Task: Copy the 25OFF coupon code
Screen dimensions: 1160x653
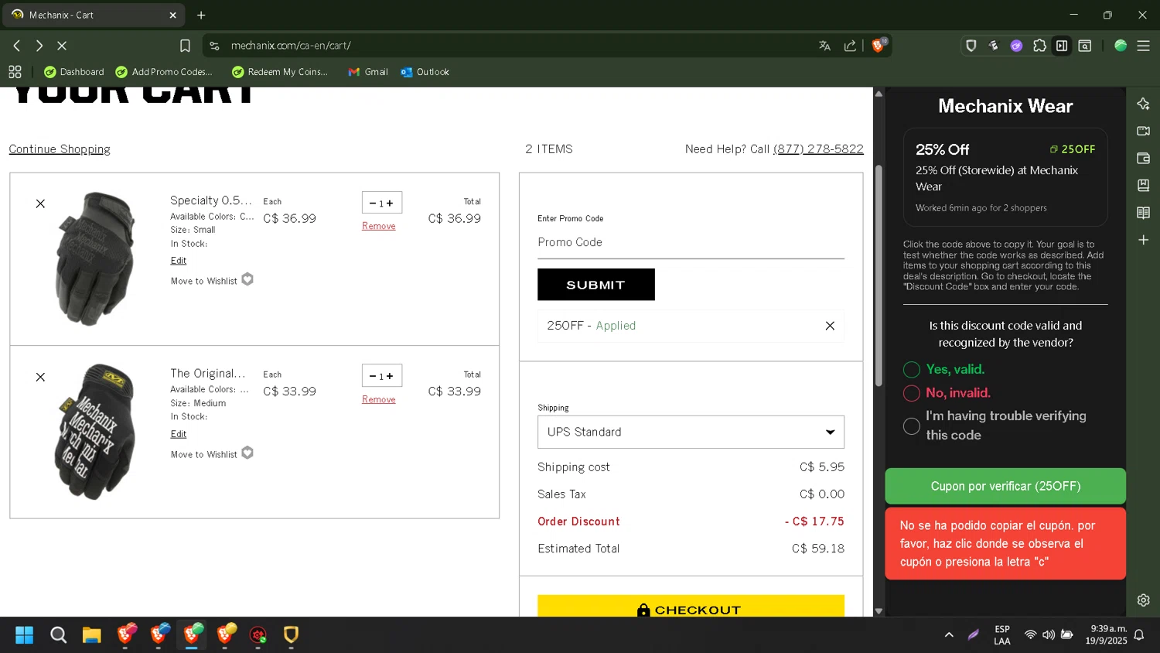Action: 1073,149
